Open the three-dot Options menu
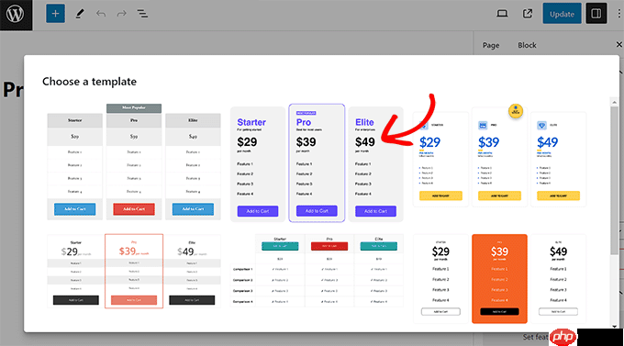 pyautogui.click(x=618, y=14)
